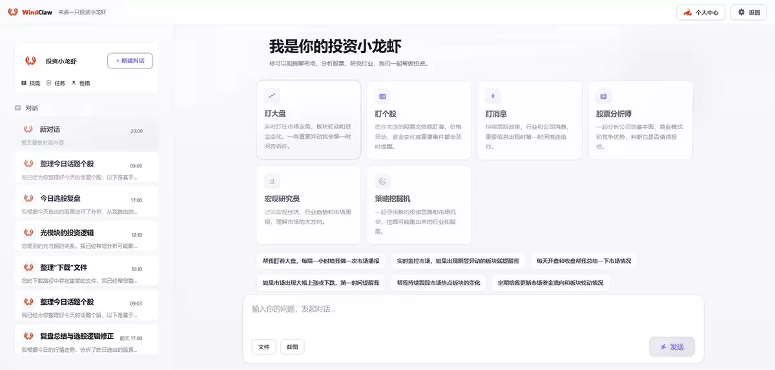Open 复盘总结与选股逻辑修正 conversation
The image size is (775, 370).
pos(87,341)
